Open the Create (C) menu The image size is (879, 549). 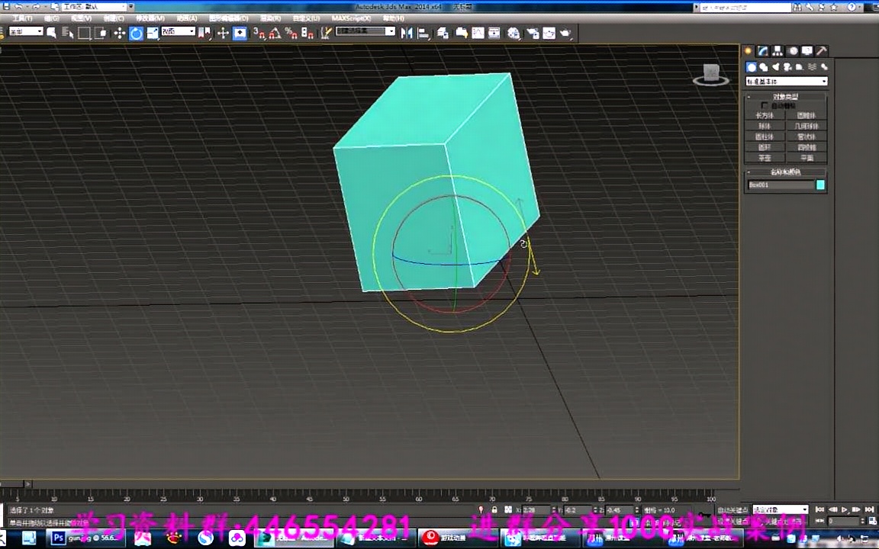114,18
